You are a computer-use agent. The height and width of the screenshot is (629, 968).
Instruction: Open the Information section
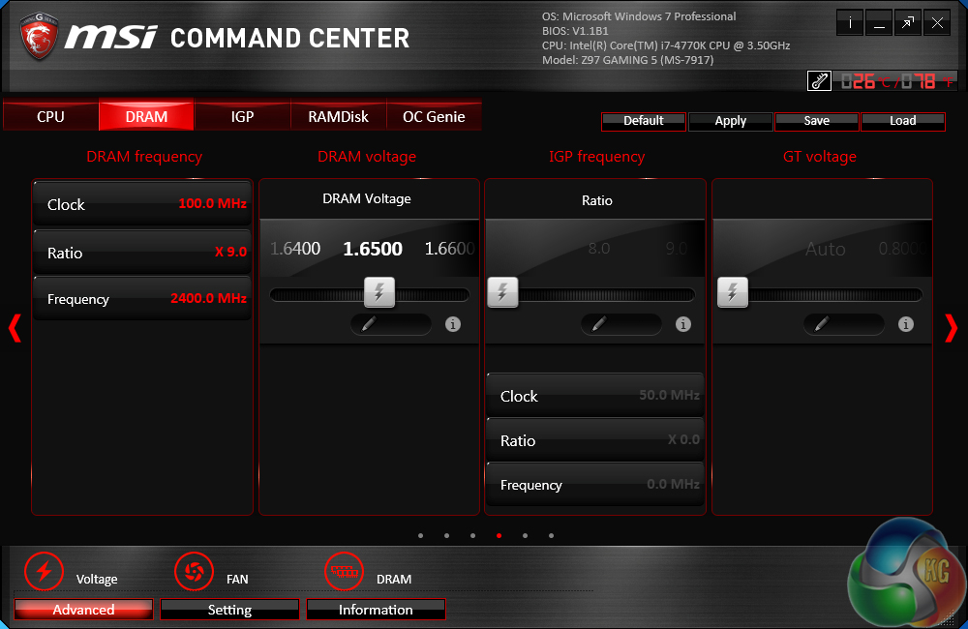click(x=376, y=610)
